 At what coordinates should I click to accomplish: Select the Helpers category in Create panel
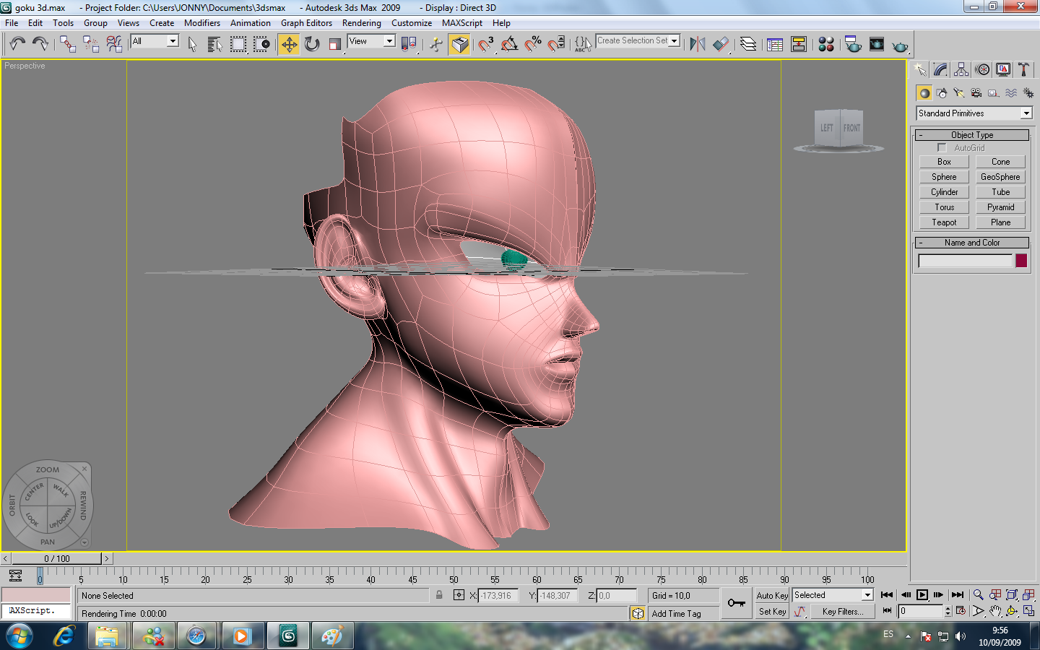(x=994, y=92)
